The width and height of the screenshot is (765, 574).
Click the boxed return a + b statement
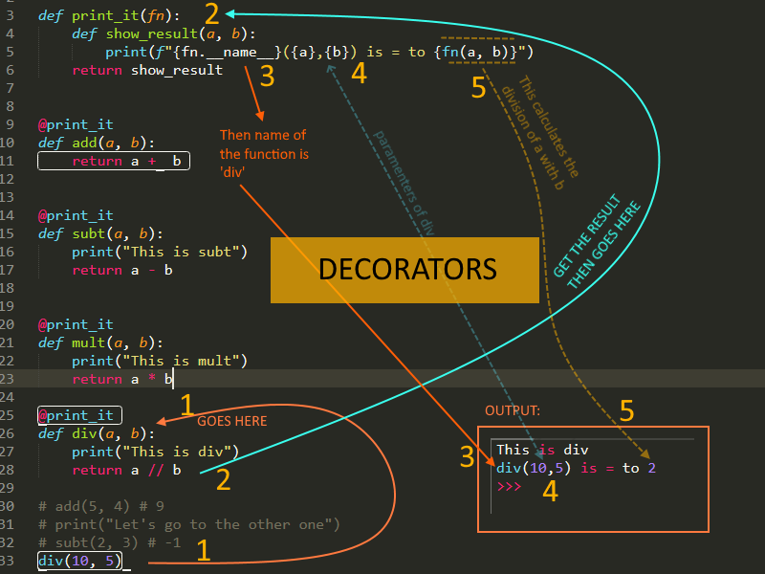tap(113, 161)
